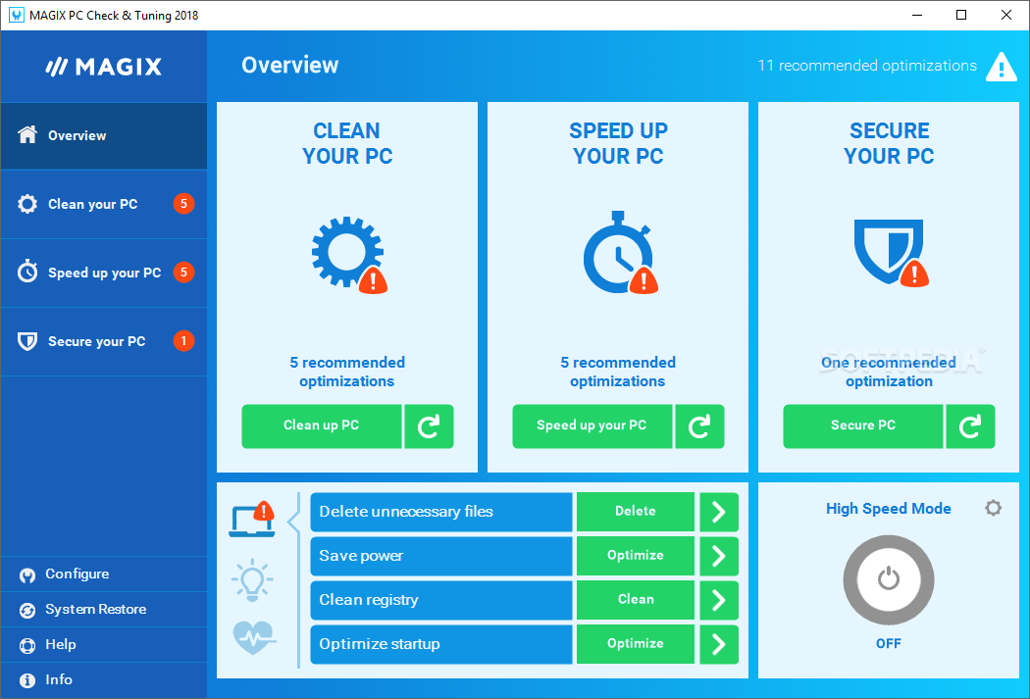The height and width of the screenshot is (699, 1030).
Task: Click the SECURE YOUR PC card heading
Action: 890,144
